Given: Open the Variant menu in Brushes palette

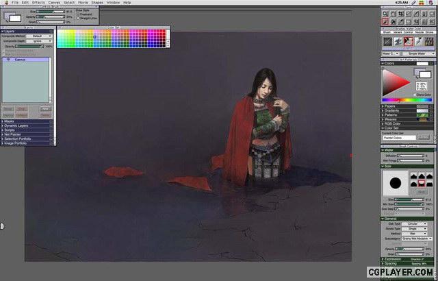Looking at the screenshot, I should (x=398, y=32).
